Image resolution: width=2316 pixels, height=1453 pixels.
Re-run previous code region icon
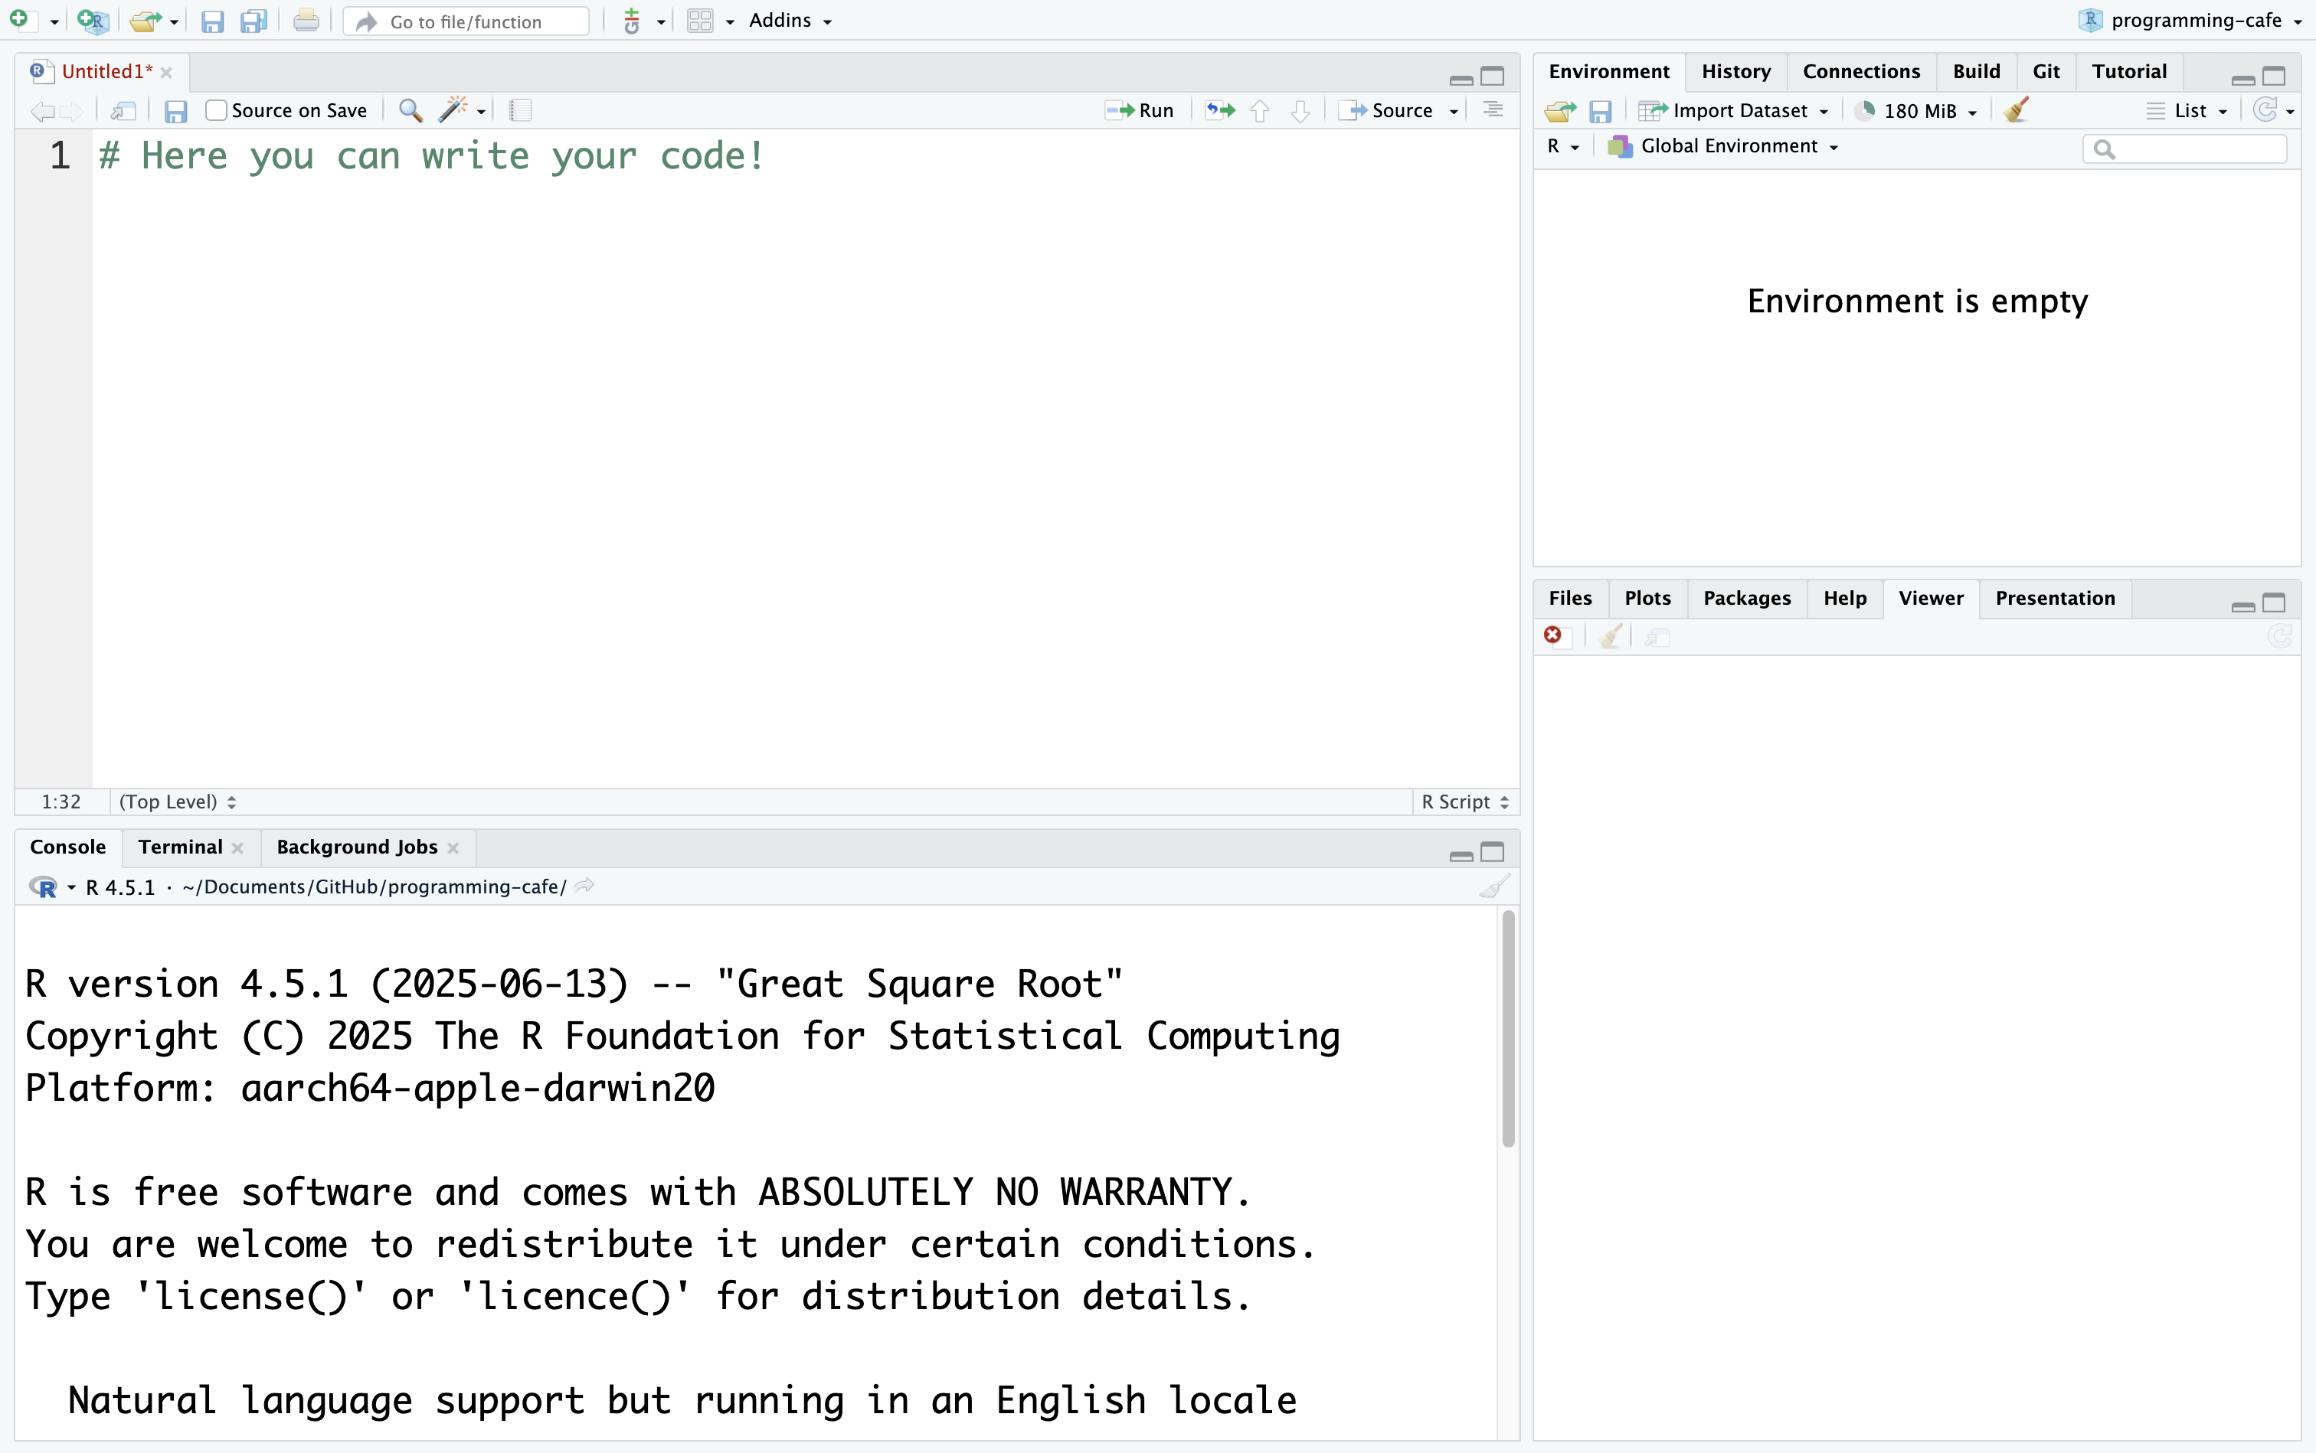coord(1220,110)
